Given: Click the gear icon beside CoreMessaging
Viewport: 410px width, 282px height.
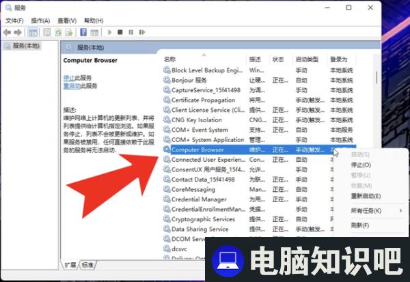Looking at the screenshot, I should tap(167, 189).
